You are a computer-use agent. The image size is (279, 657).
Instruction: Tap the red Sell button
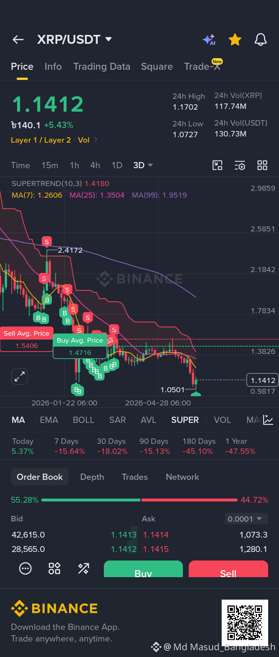tap(228, 569)
